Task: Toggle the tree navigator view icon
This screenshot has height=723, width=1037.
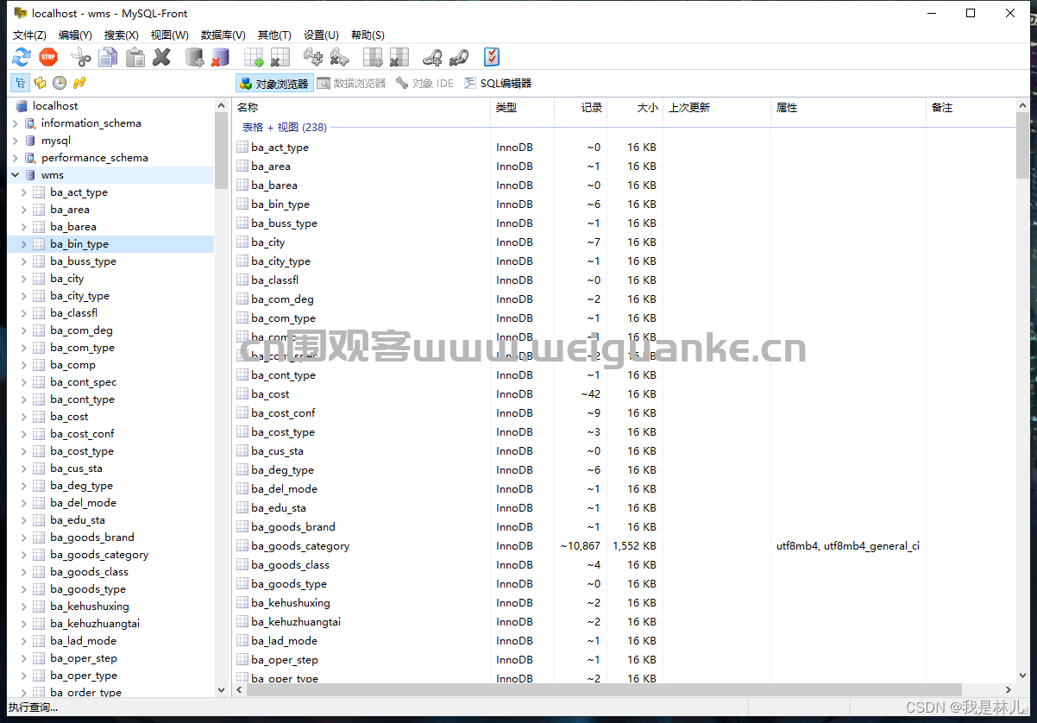Action: [20, 83]
